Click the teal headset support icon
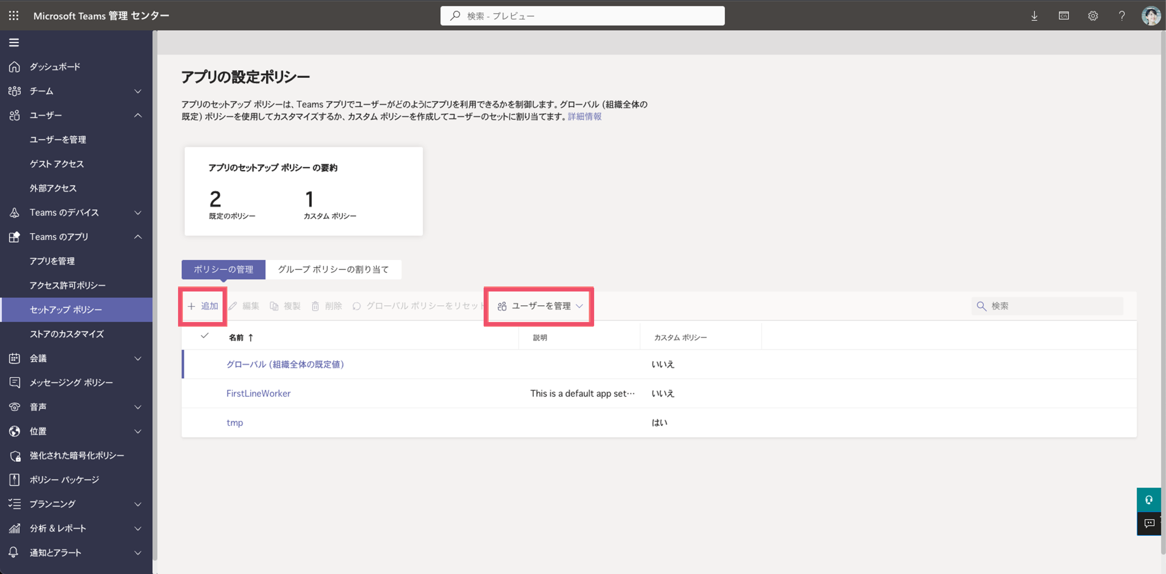The image size is (1166, 574). pyautogui.click(x=1149, y=500)
